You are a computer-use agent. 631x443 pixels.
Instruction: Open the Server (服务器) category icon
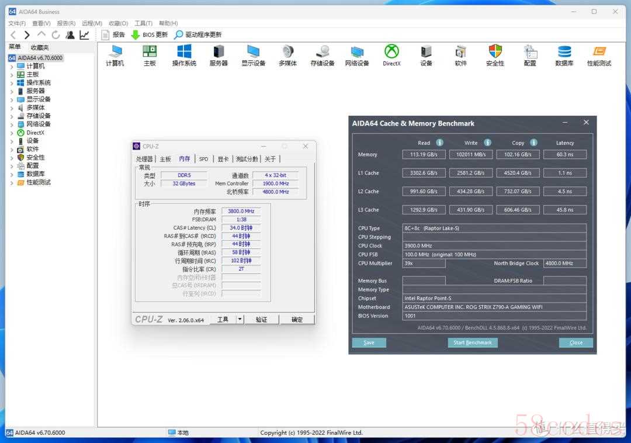coord(219,56)
